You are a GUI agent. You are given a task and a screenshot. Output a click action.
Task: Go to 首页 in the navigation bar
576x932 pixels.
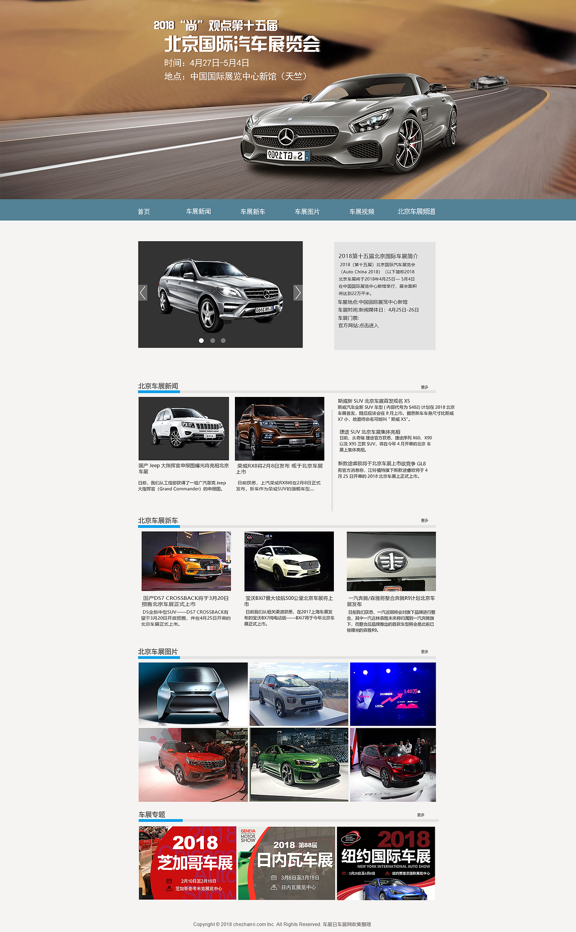144,212
